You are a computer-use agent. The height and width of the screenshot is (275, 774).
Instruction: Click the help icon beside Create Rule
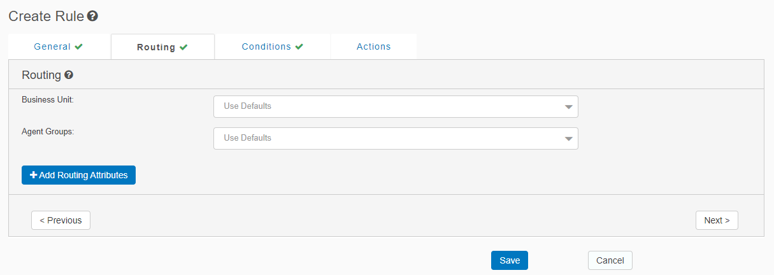point(92,17)
